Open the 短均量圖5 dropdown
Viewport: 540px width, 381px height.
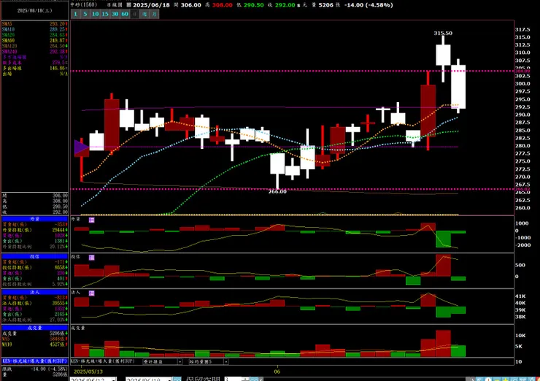pos(209,362)
